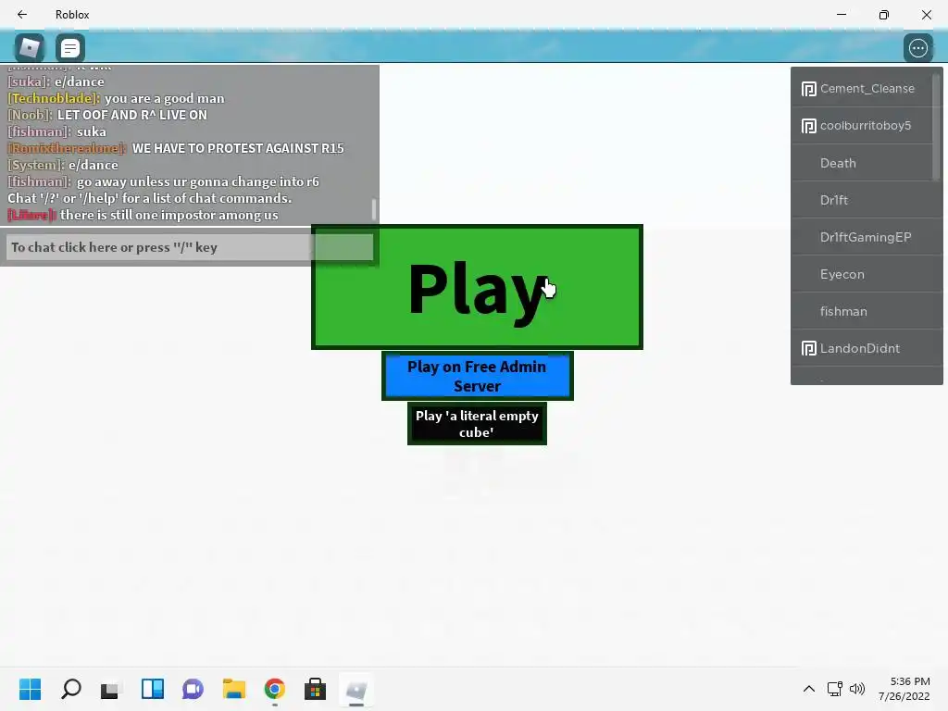Click premium icon next to LandonDidnt
The width and height of the screenshot is (948, 711).
pos(808,348)
